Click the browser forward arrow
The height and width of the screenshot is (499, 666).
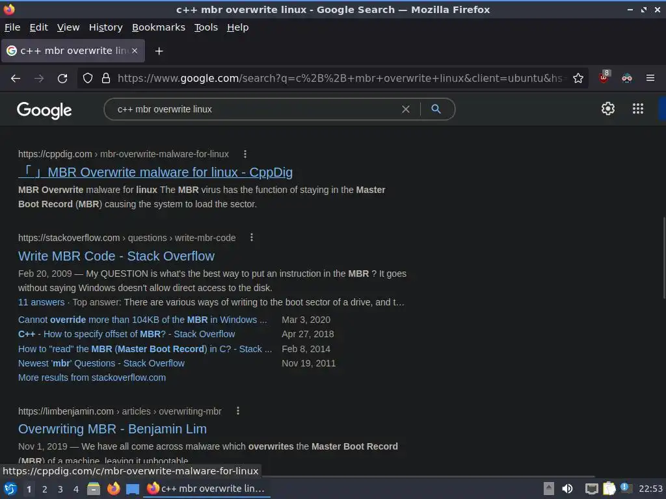click(x=39, y=79)
